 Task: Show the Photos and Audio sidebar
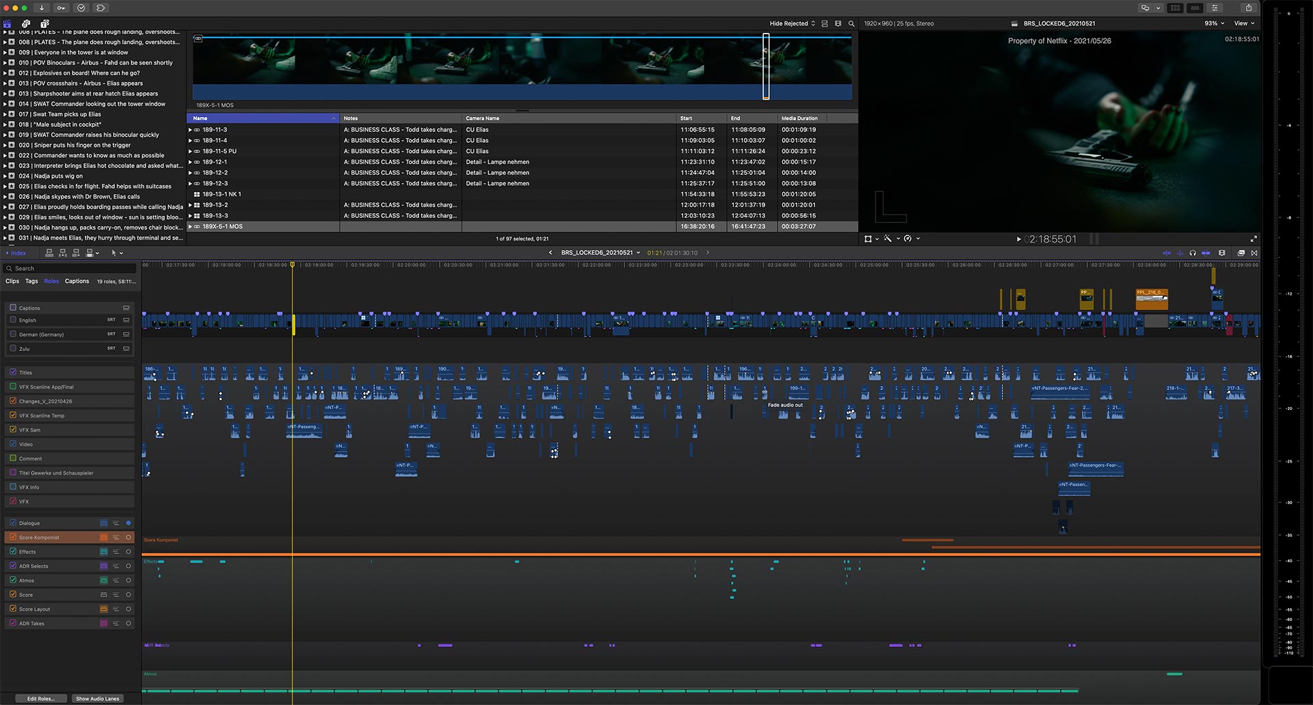coord(26,23)
